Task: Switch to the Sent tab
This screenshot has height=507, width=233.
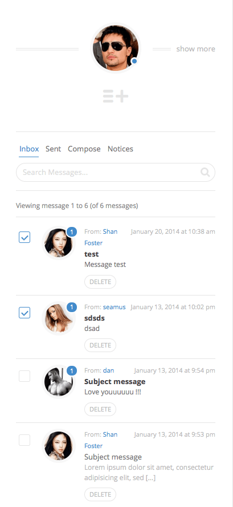Action: pyautogui.click(x=53, y=149)
